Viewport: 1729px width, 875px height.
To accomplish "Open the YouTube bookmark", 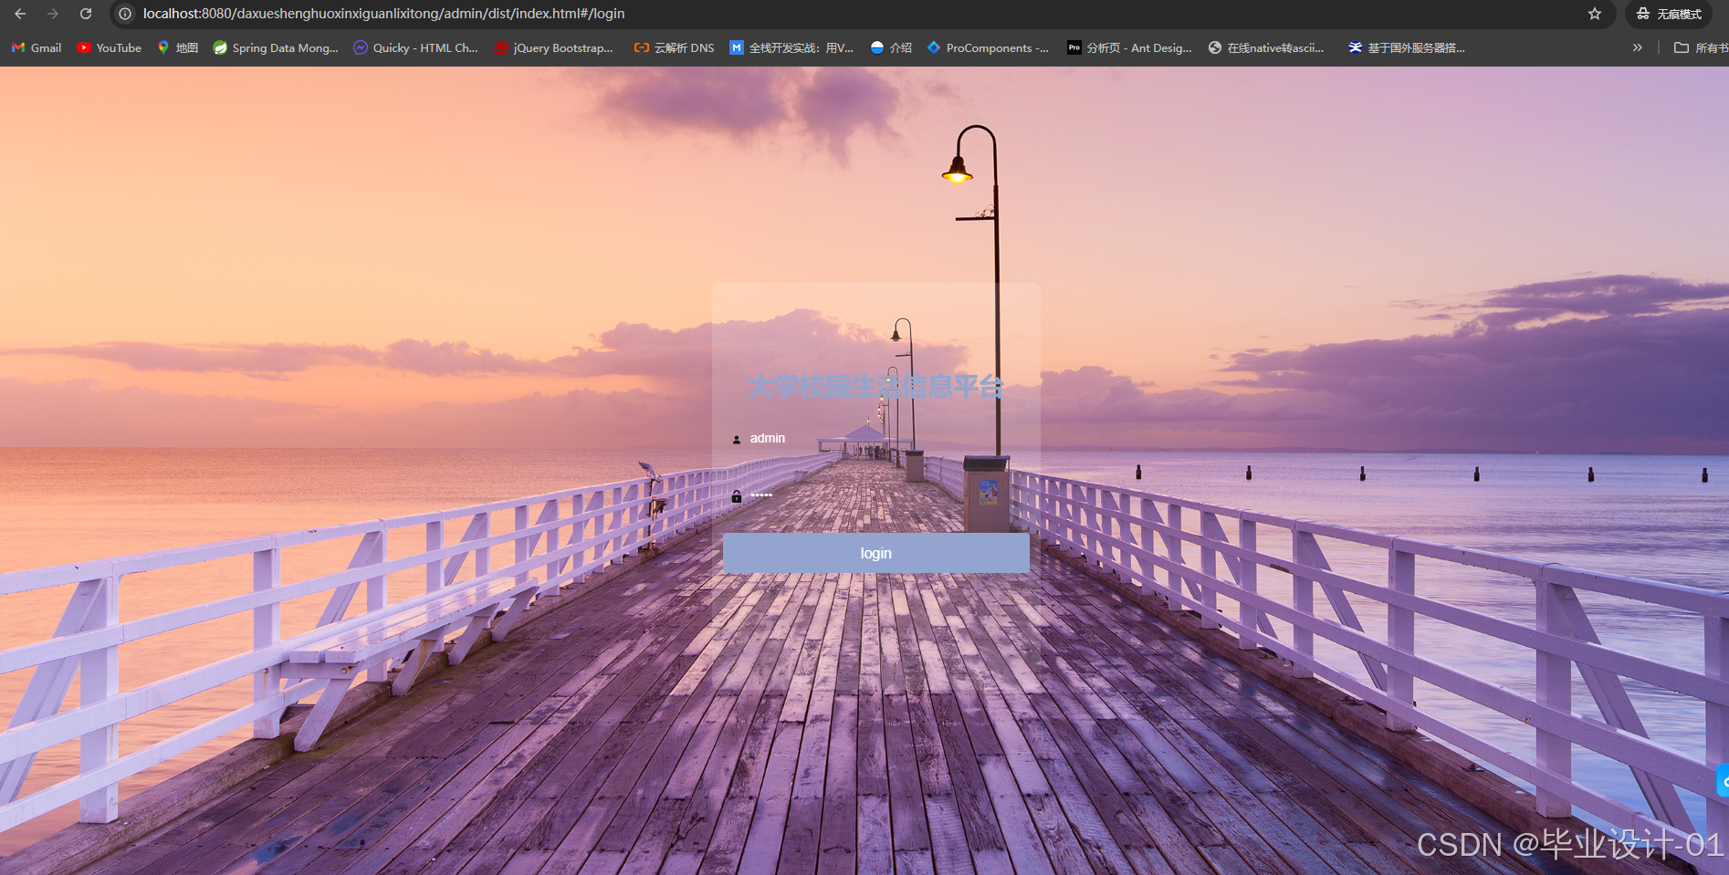I will click(x=109, y=47).
